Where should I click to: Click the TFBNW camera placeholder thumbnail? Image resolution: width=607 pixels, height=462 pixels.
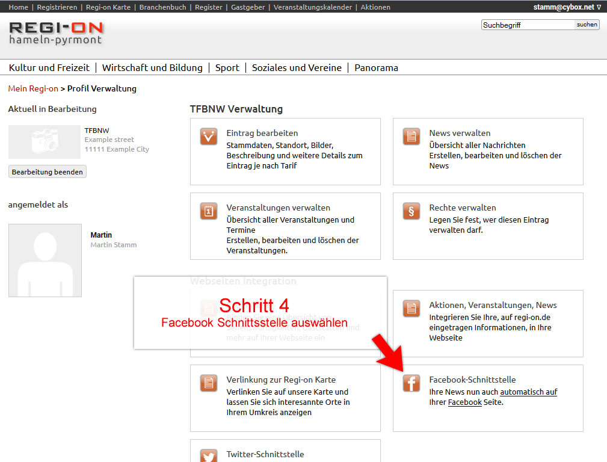pos(45,141)
